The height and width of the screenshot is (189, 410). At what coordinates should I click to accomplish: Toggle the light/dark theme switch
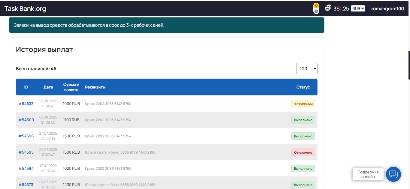click(316, 8)
